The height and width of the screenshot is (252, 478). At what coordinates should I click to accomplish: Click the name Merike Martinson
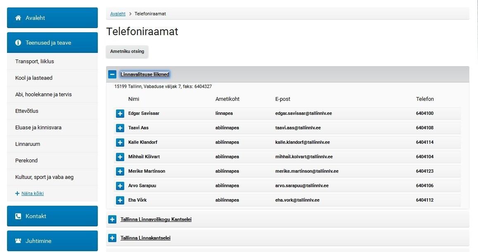coord(147,171)
